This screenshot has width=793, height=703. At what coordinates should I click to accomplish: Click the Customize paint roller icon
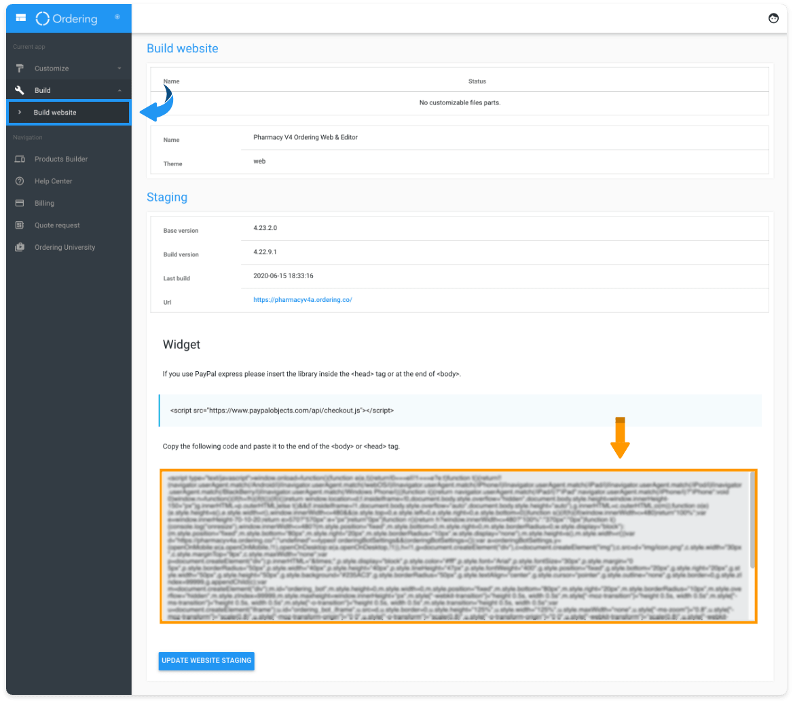tap(20, 69)
